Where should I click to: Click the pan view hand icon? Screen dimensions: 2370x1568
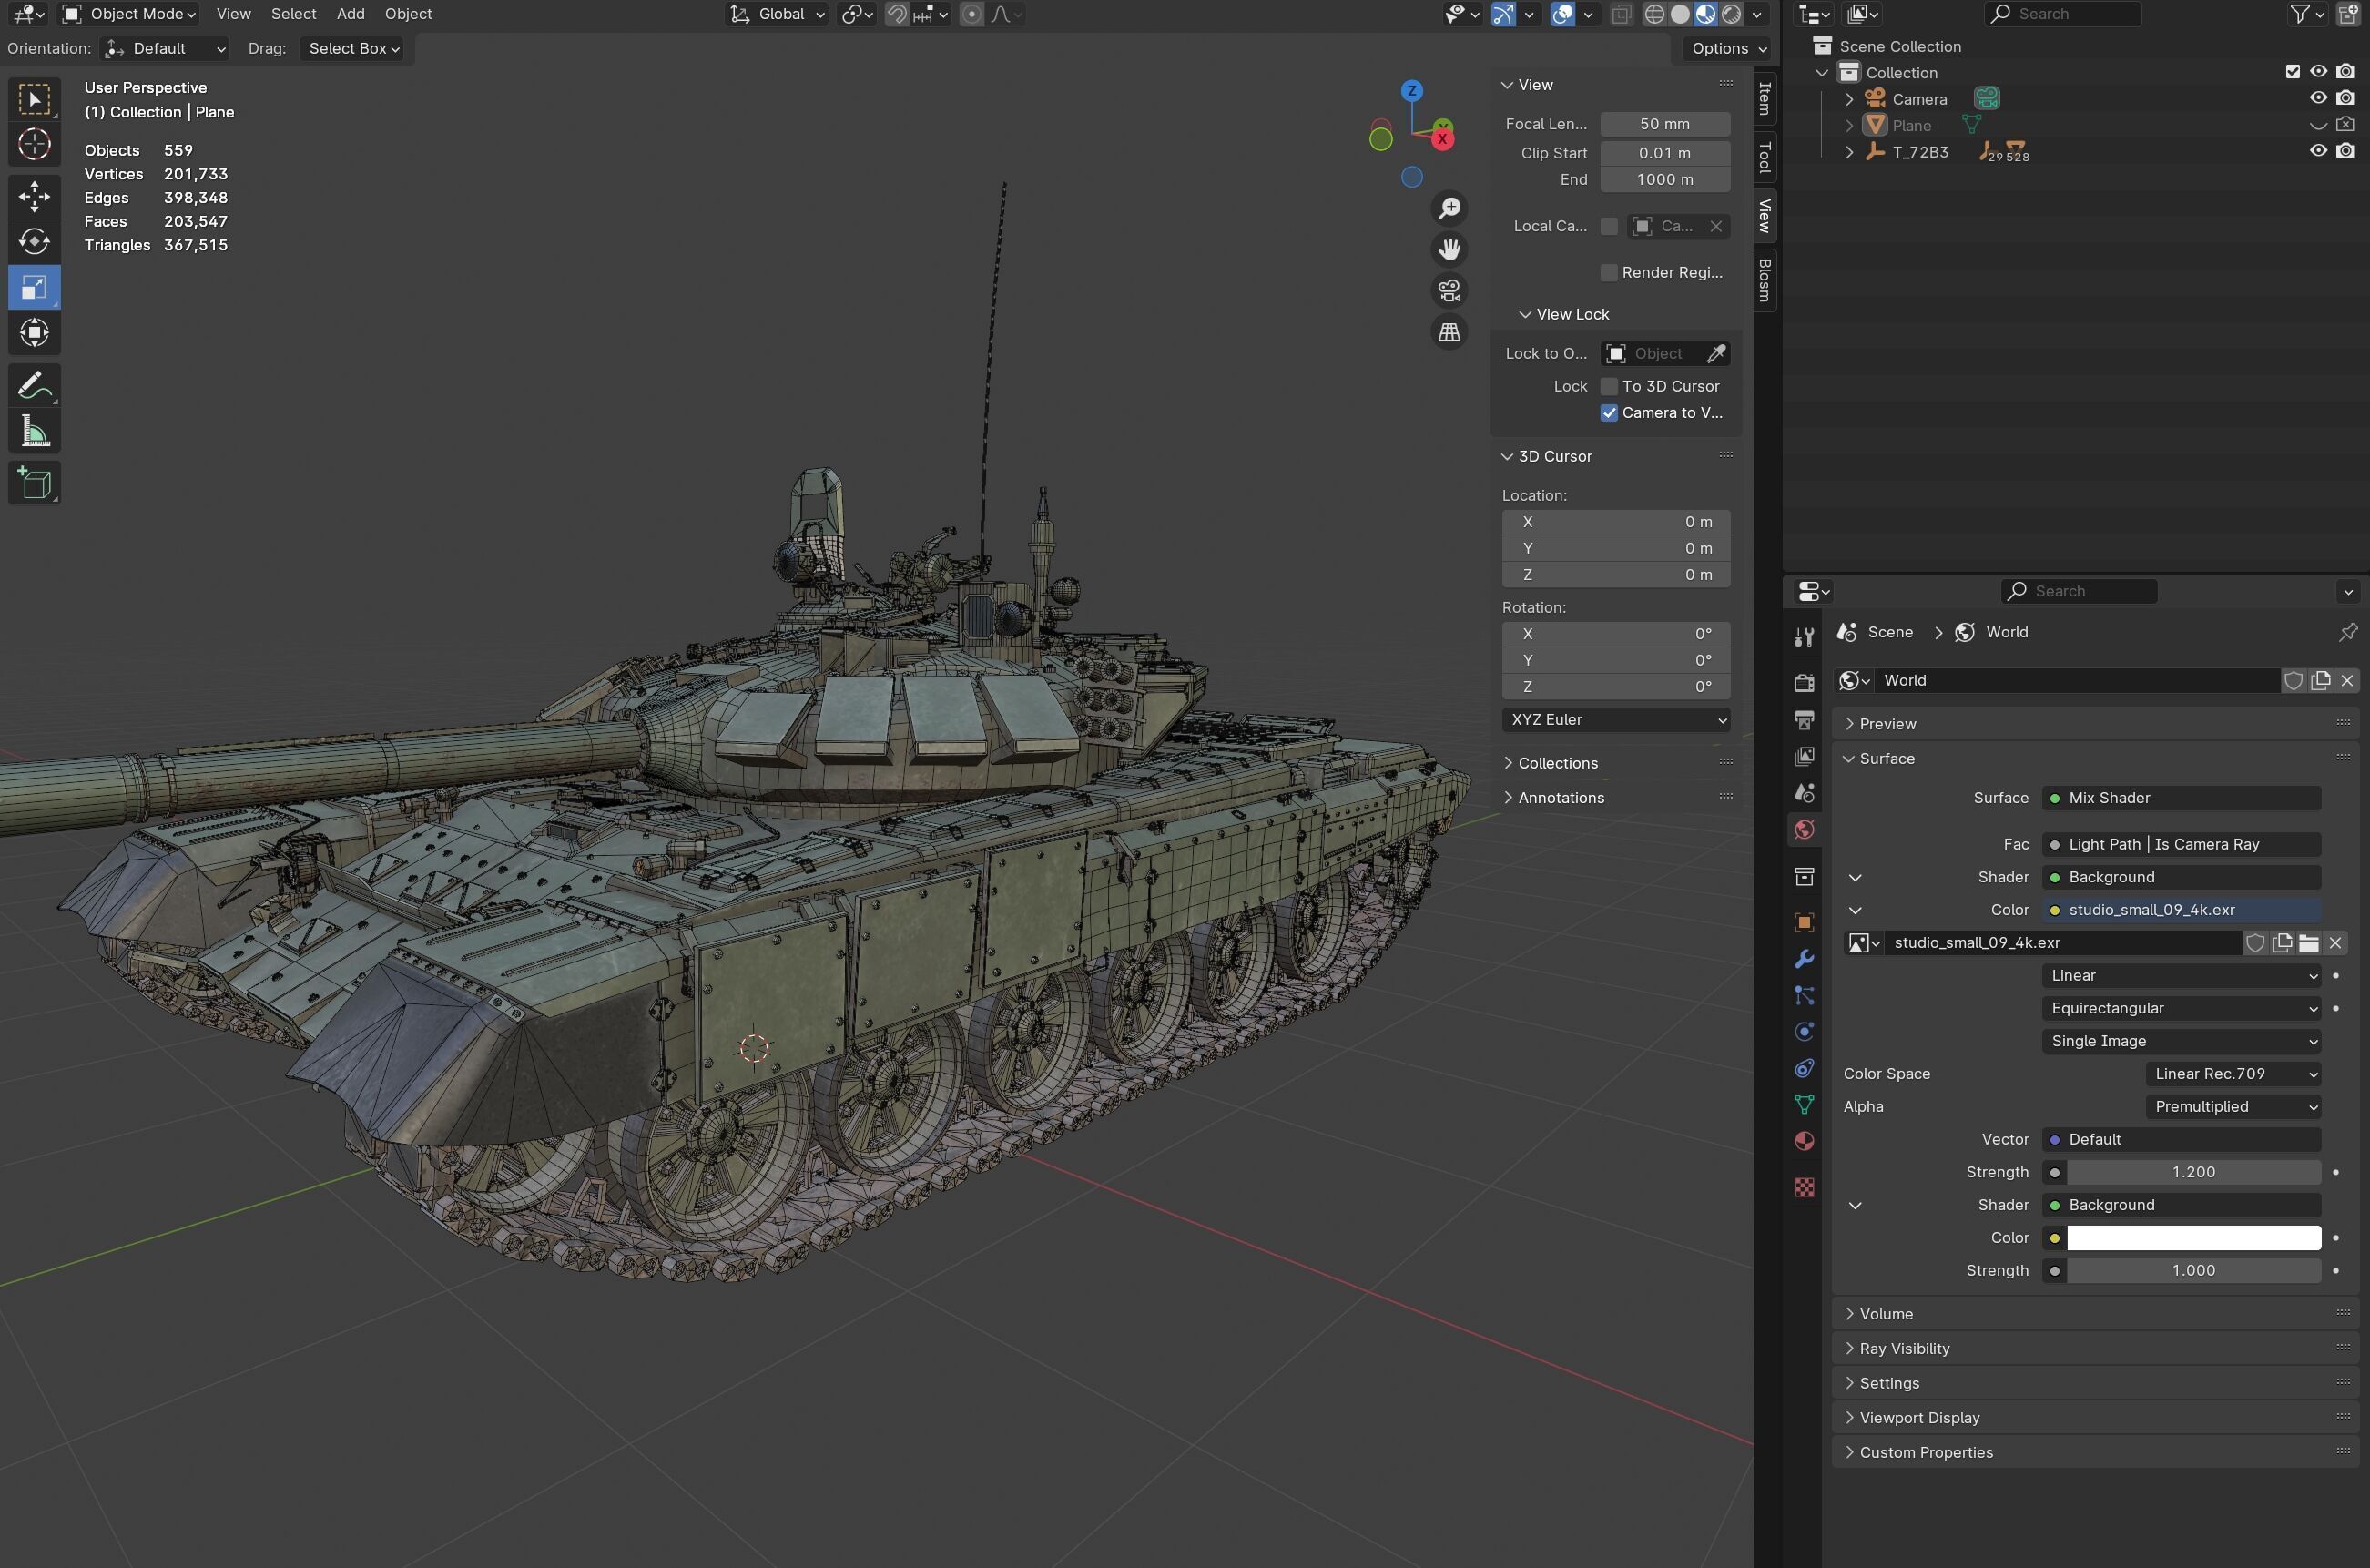pos(1449,249)
